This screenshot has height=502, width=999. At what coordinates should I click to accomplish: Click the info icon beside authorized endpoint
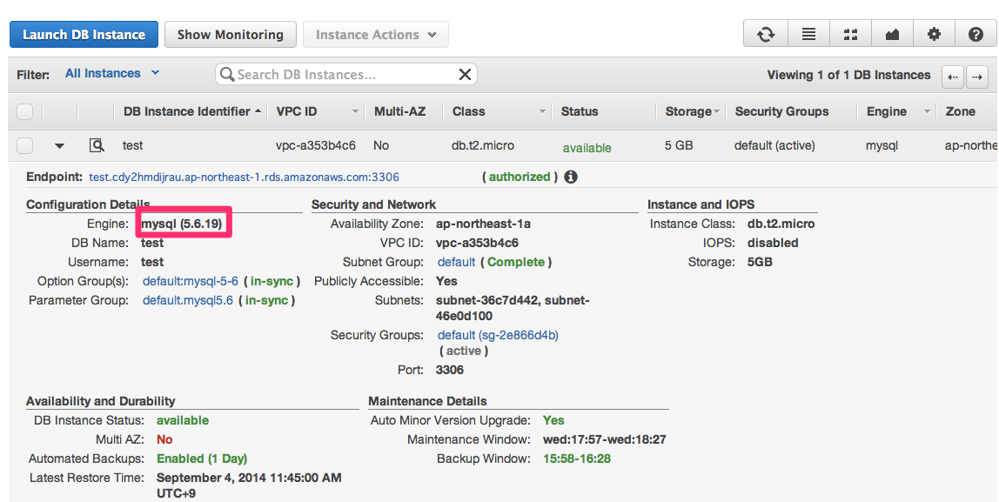570,176
